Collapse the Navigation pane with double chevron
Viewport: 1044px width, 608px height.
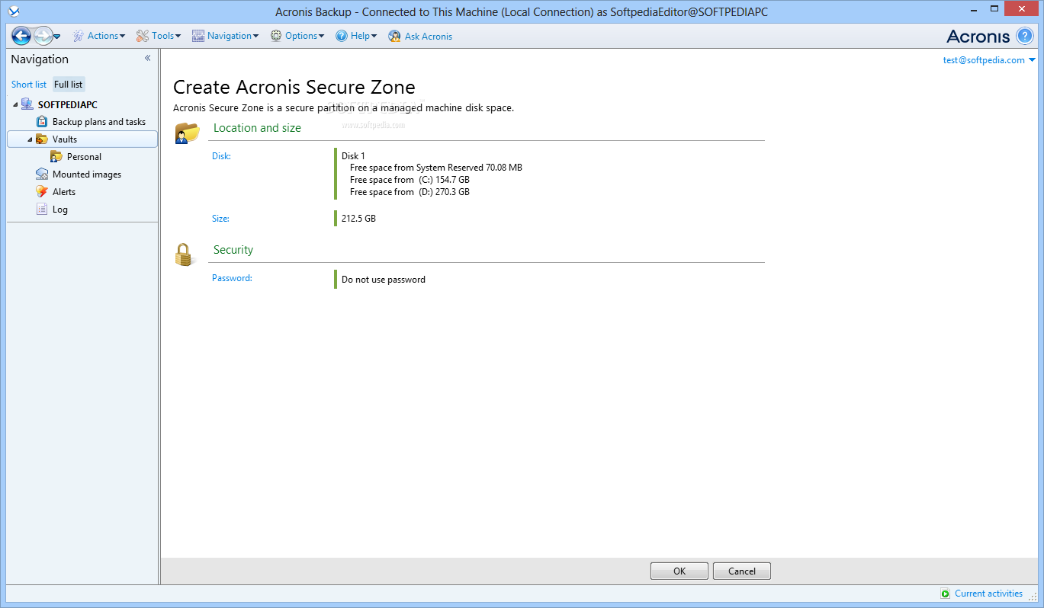(x=148, y=59)
